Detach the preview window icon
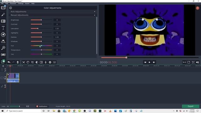The image size is (201, 113). tap(189, 62)
